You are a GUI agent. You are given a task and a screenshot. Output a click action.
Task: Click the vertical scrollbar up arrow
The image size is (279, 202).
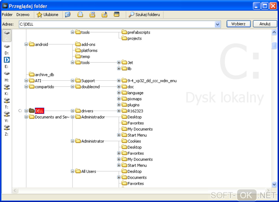(x=274, y=32)
